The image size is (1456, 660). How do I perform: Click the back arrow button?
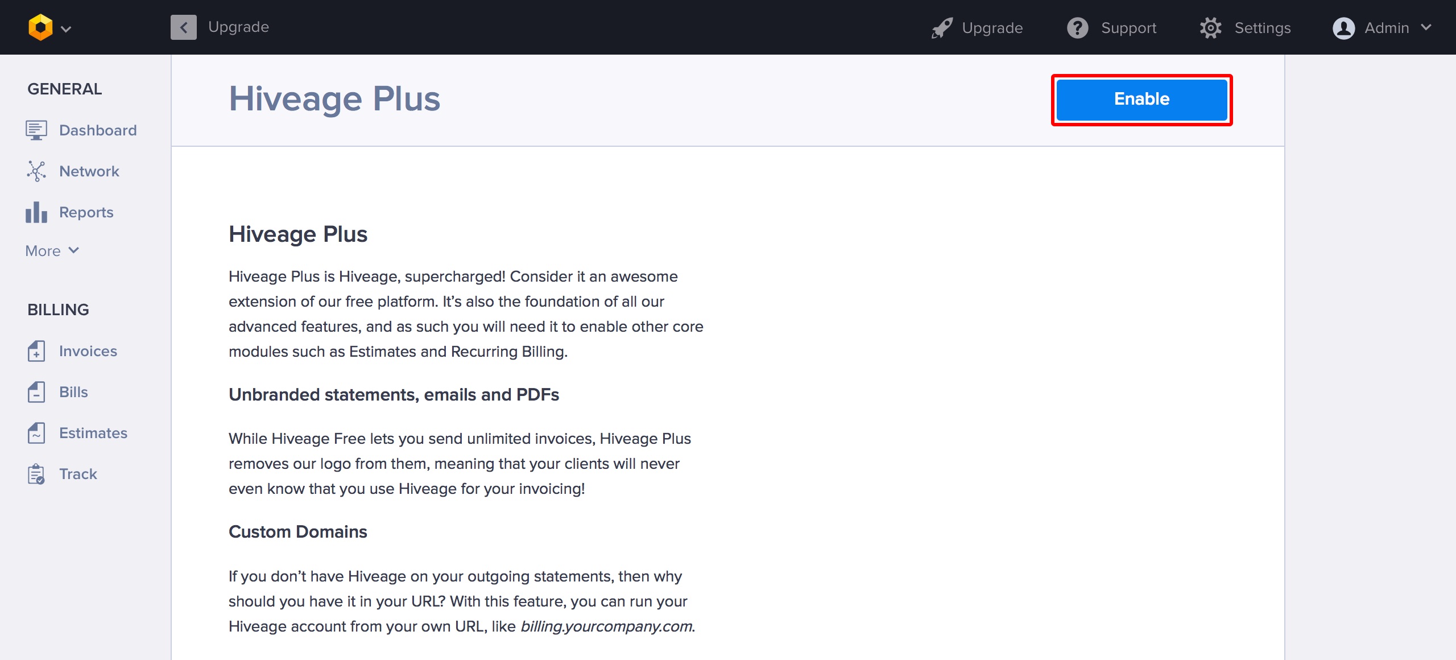[183, 27]
